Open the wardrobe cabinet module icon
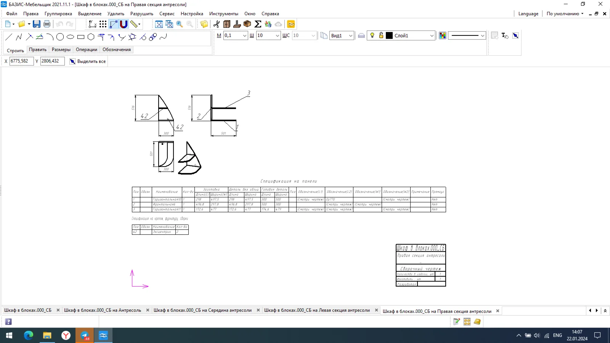This screenshot has height=343, width=610. click(x=227, y=24)
